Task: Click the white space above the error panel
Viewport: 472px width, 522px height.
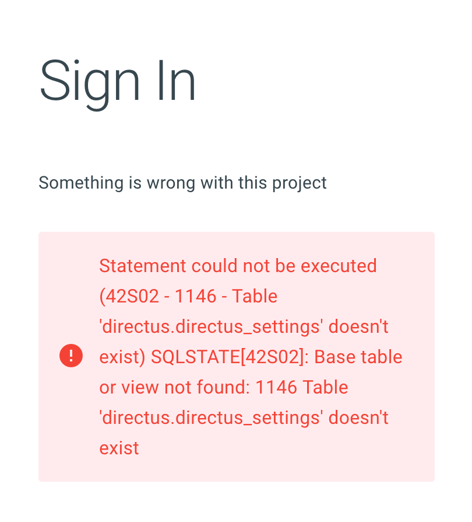Action: pos(236,213)
